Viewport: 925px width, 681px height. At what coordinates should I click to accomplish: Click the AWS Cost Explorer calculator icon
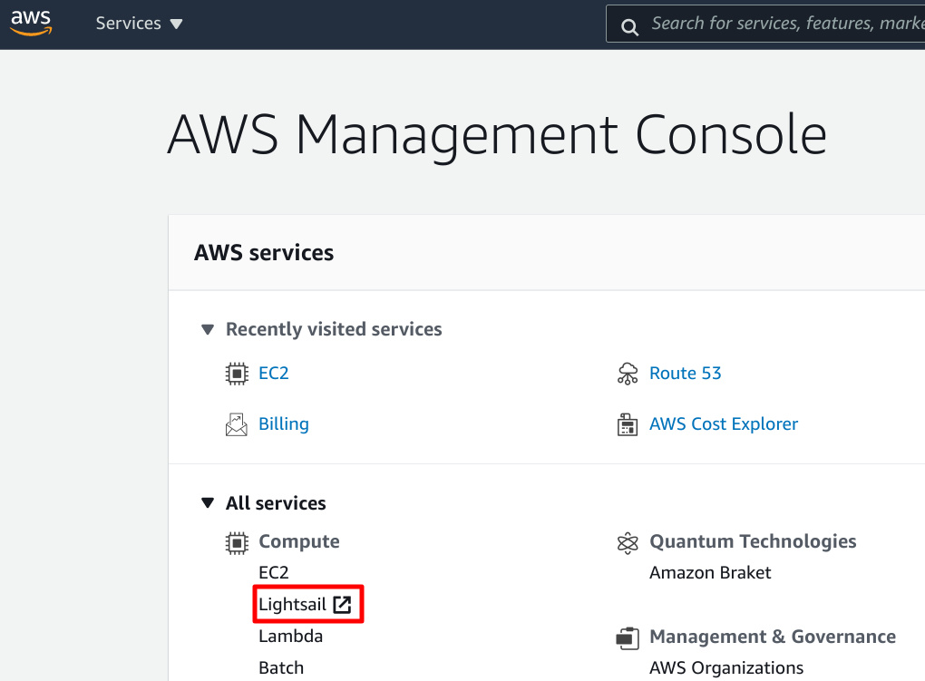click(x=628, y=424)
